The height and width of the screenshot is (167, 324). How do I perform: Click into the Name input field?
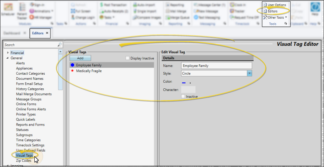click(216, 66)
